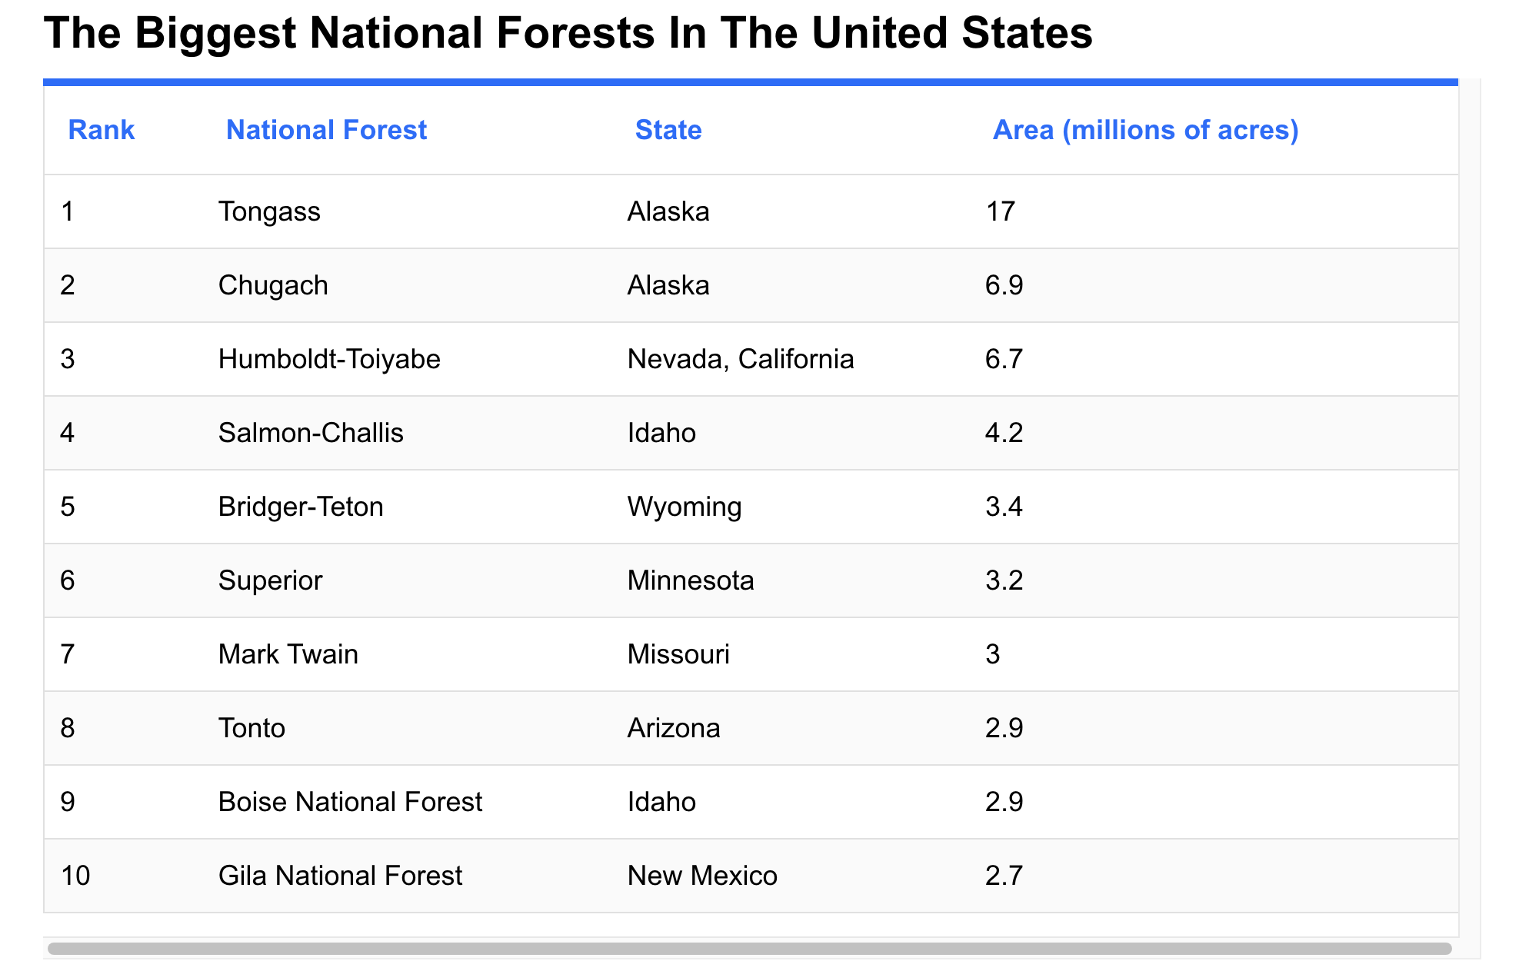Click the Chugach forest name
This screenshot has width=1529, height=961.
tap(273, 285)
